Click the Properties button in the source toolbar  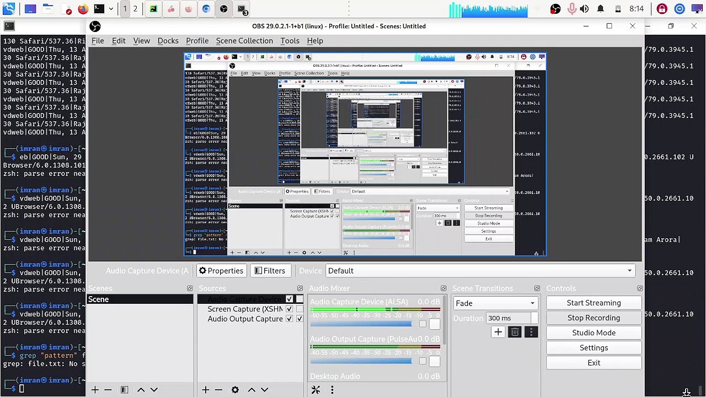click(221, 271)
